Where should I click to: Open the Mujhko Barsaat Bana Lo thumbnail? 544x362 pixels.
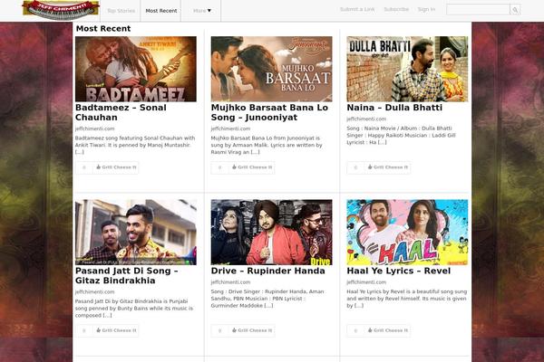[x=271, y=69]
